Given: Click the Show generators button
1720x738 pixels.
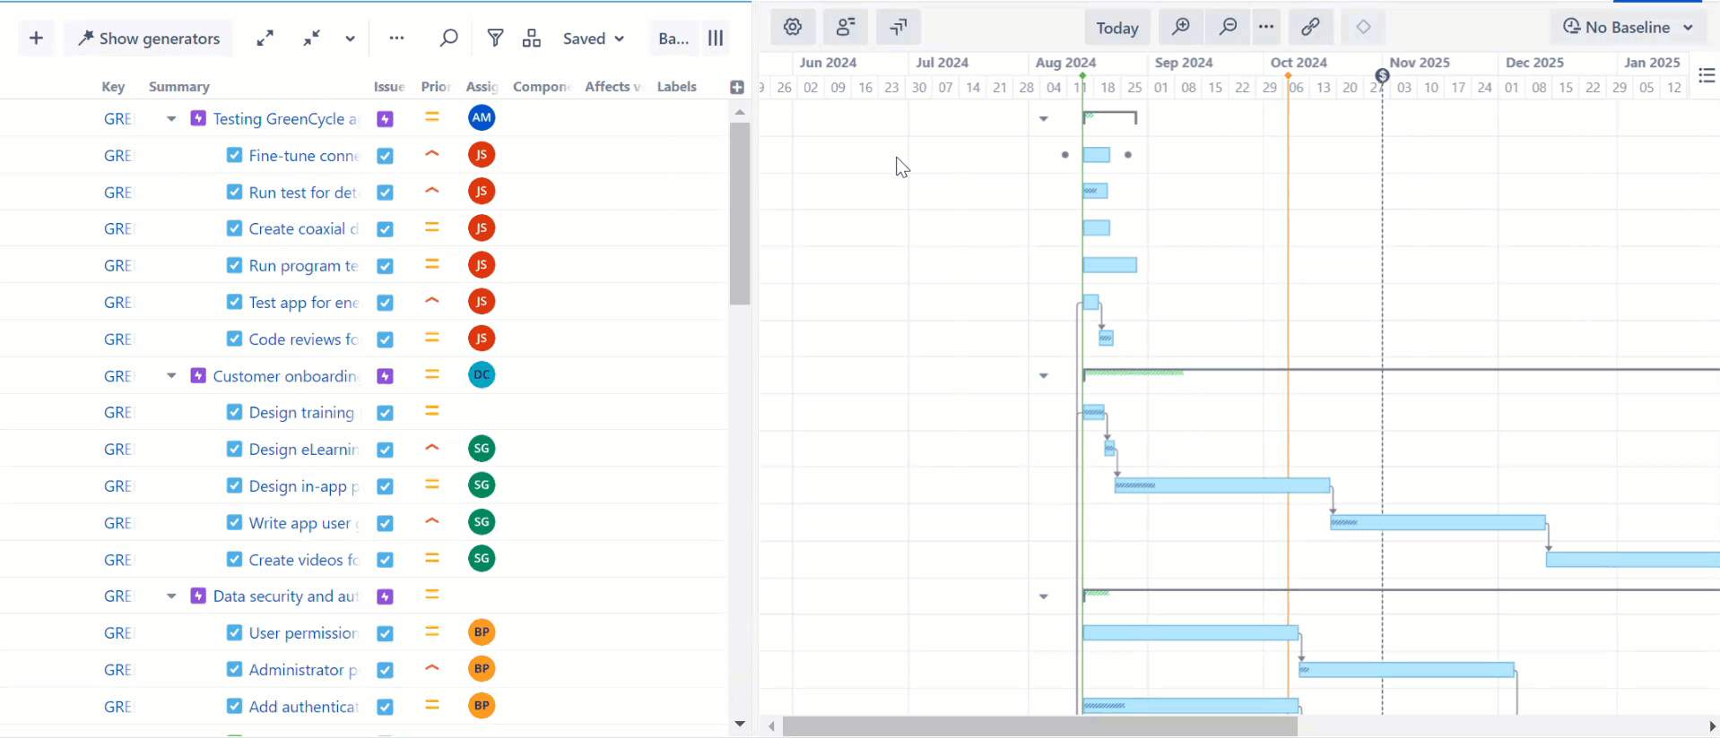Looking at the screenshot, I should pyautogui.click(x=149, y=39).
